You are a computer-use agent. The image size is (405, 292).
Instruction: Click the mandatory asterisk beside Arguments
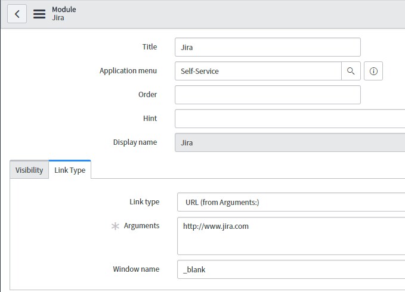(116, 226)
